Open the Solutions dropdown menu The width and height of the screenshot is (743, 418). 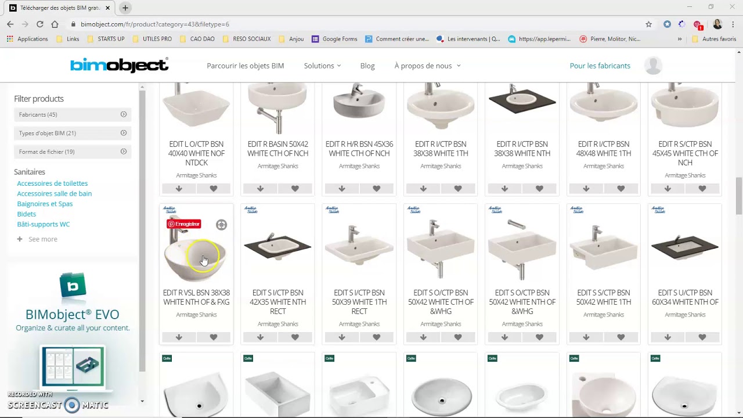322,66
